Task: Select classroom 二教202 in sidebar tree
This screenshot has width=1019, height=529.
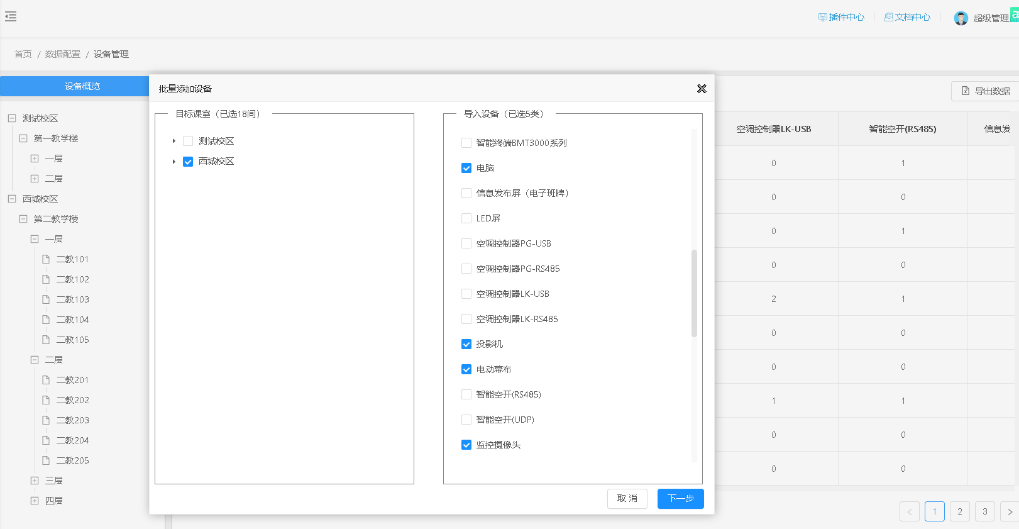Action: (73, 400)
